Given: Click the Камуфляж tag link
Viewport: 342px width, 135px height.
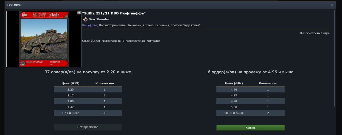Looking at the screenshot, I should click(x=90, y=25).
